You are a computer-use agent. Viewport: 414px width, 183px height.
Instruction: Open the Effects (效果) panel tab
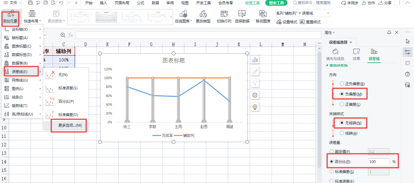tap(357, 55)
